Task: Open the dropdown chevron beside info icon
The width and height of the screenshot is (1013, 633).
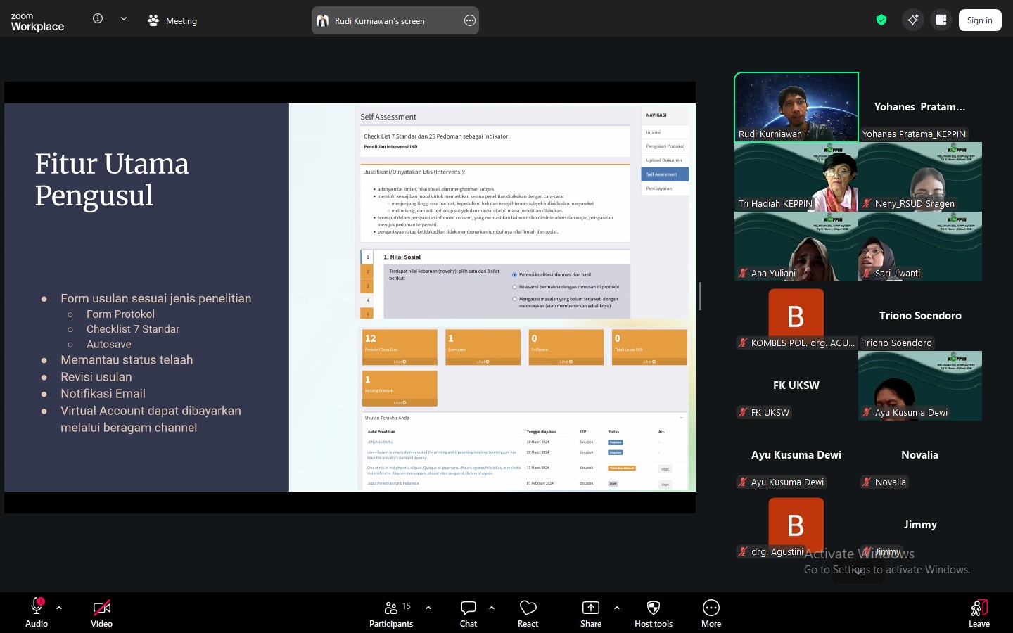Action: [124, 19]
